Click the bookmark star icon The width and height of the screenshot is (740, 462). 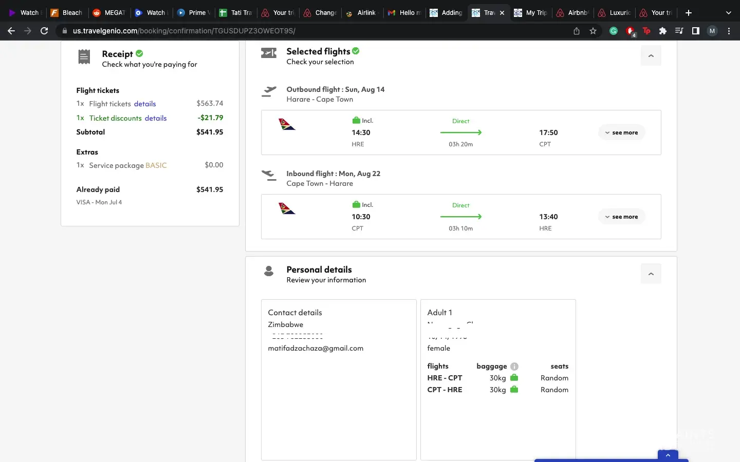click(593, 31)
